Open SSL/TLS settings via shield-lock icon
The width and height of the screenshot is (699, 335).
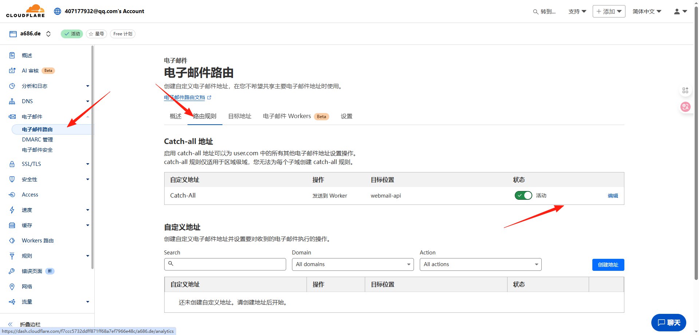coord(12,164)
